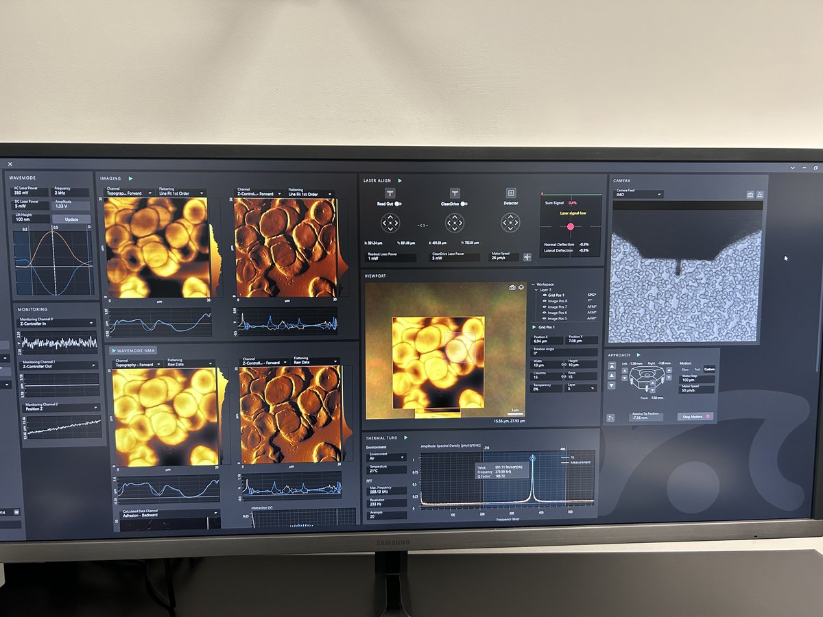The width and height of the screenshot is (823, 617).
Task: Open Calculated Data Channel Adhesion dropdown
Action: 170,513
